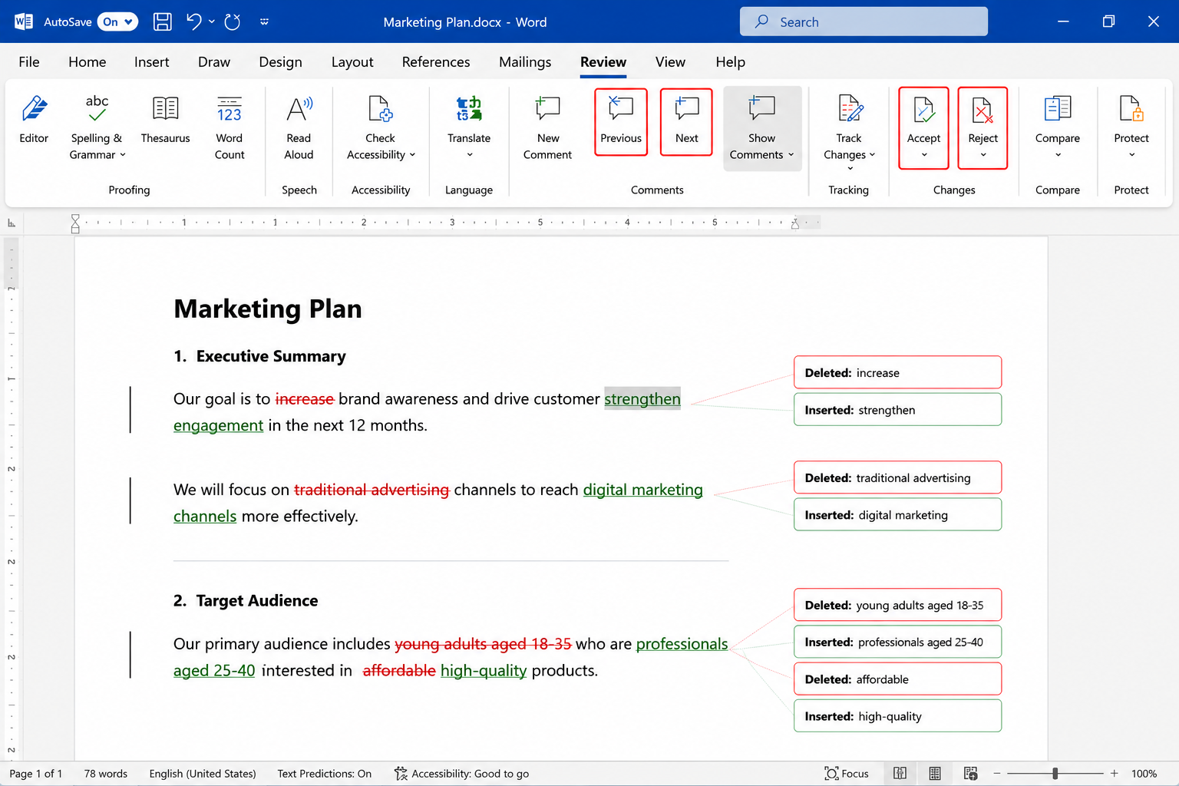The height and width of the screenshot is (786, 1179).
Task: Toggle Track Changes on or off
Action: coord(849,120)
